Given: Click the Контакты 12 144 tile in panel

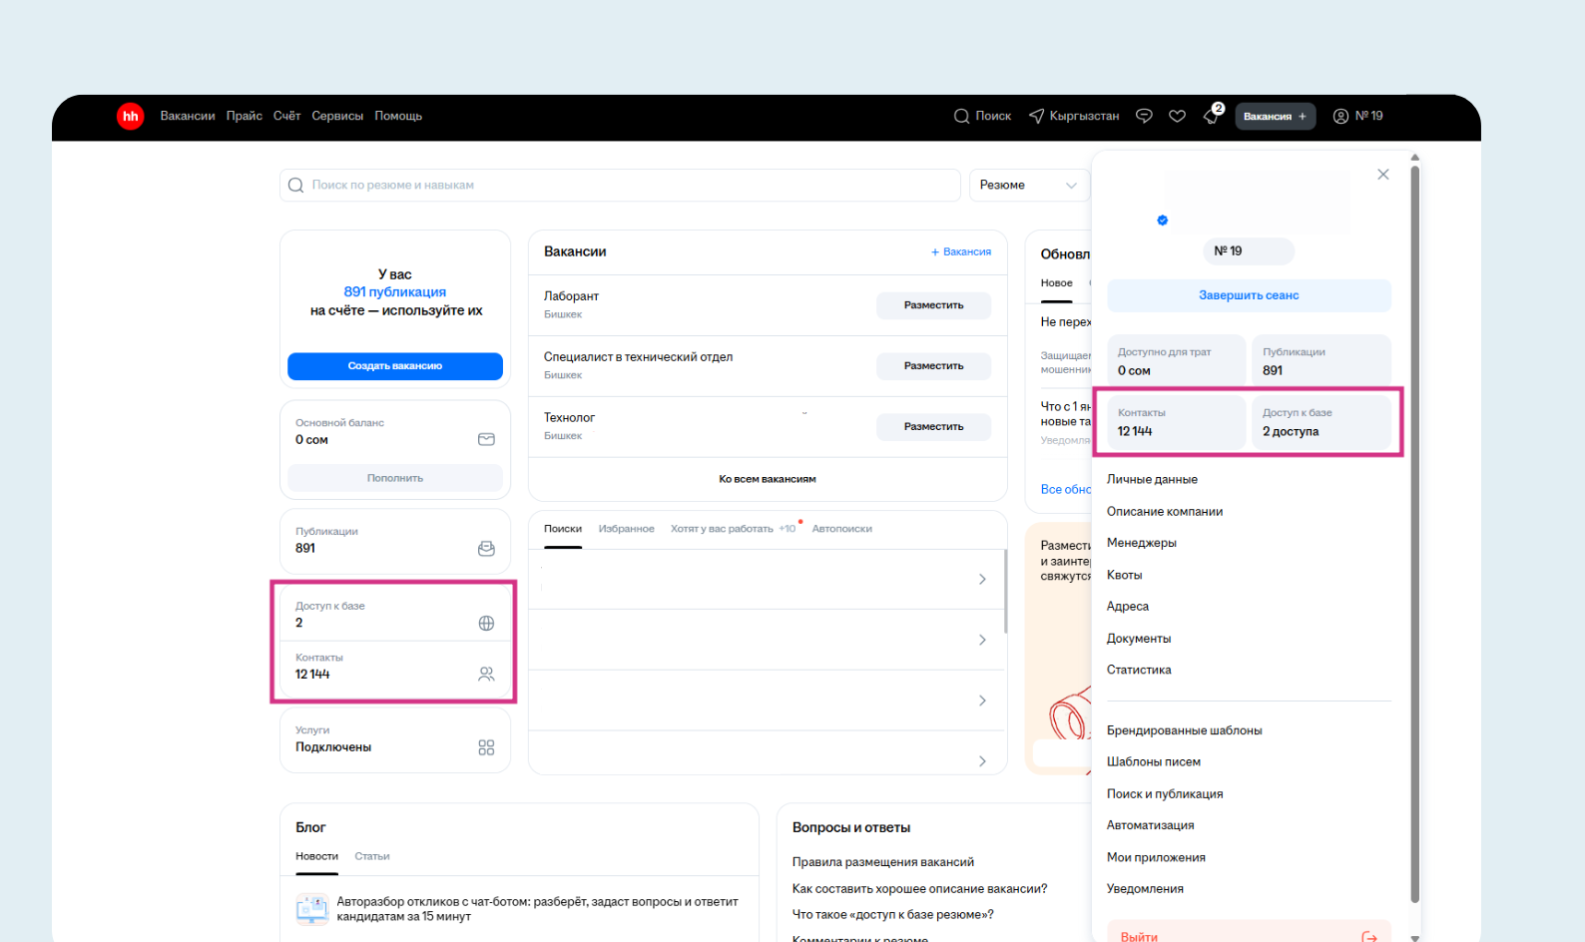Looking at the screenshot, I should point(1177,422).
